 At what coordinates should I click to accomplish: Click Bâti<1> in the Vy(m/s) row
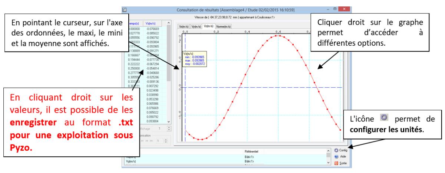click(249, 161)
